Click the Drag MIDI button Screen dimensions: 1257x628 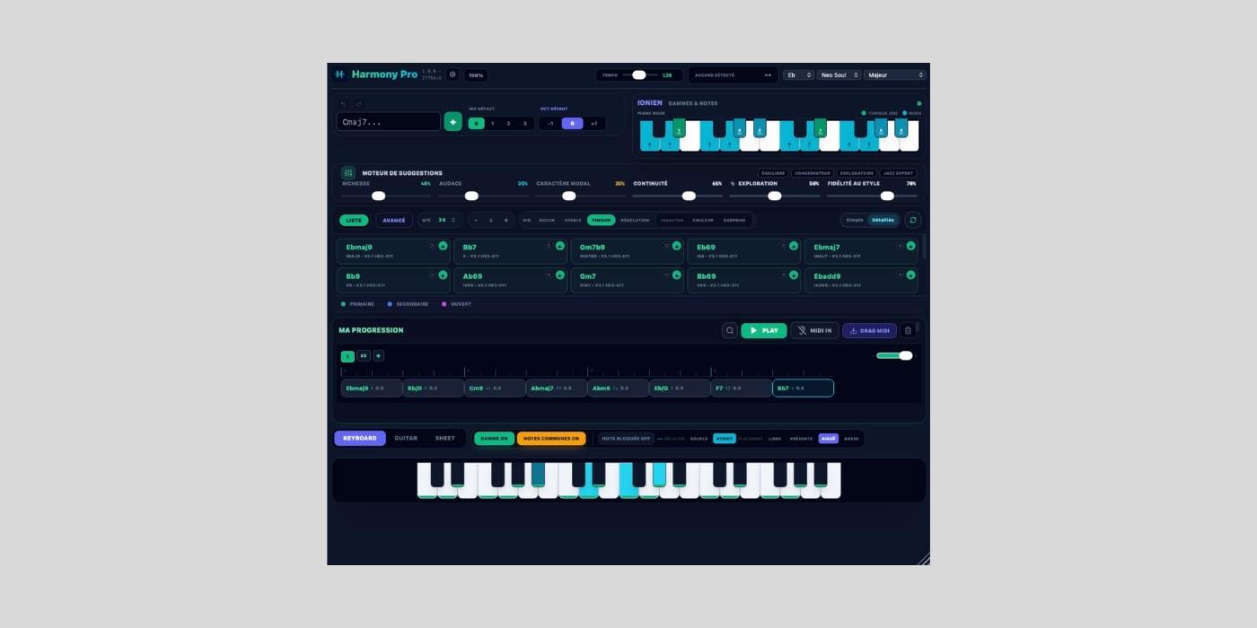tap(869, 330)
